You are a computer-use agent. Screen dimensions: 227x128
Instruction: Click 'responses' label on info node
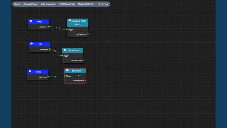point(44,49)
